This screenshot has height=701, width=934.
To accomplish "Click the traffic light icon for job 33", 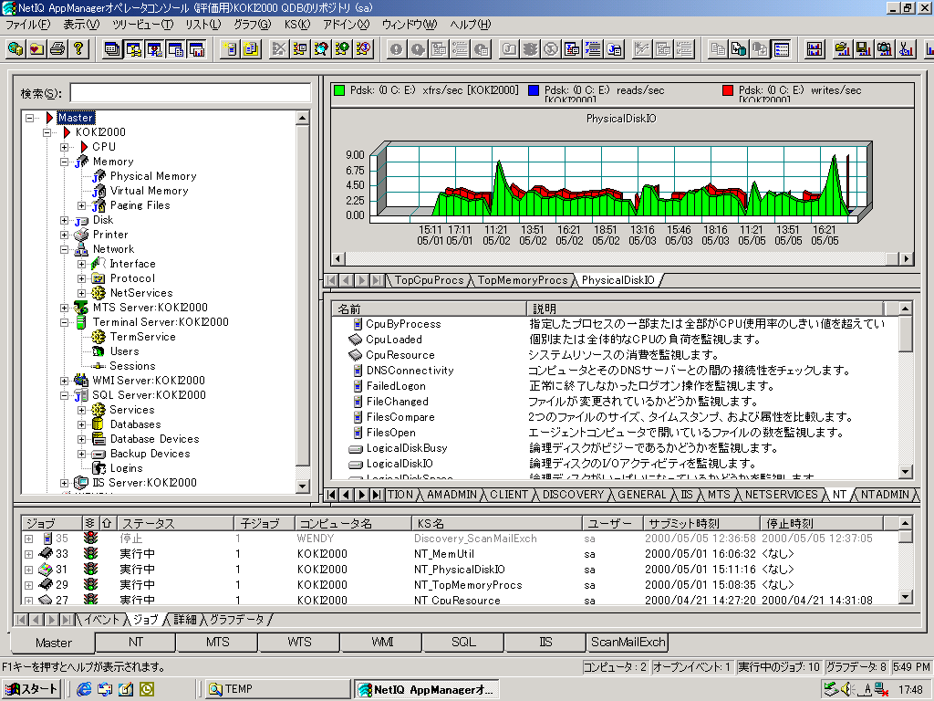I will pos(90,553).
